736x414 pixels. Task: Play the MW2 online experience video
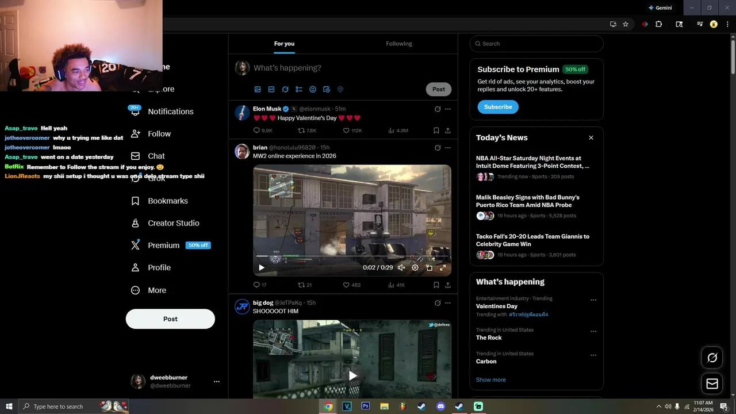point(262,267)
